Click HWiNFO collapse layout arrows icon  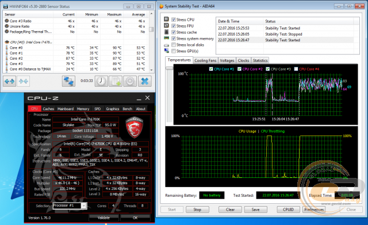[x=23, y=82]
